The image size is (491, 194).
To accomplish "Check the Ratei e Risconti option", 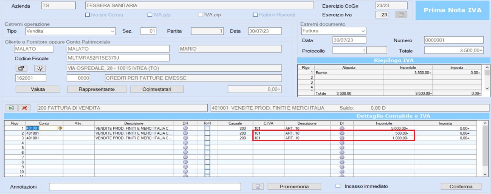I will coord(255,15).
